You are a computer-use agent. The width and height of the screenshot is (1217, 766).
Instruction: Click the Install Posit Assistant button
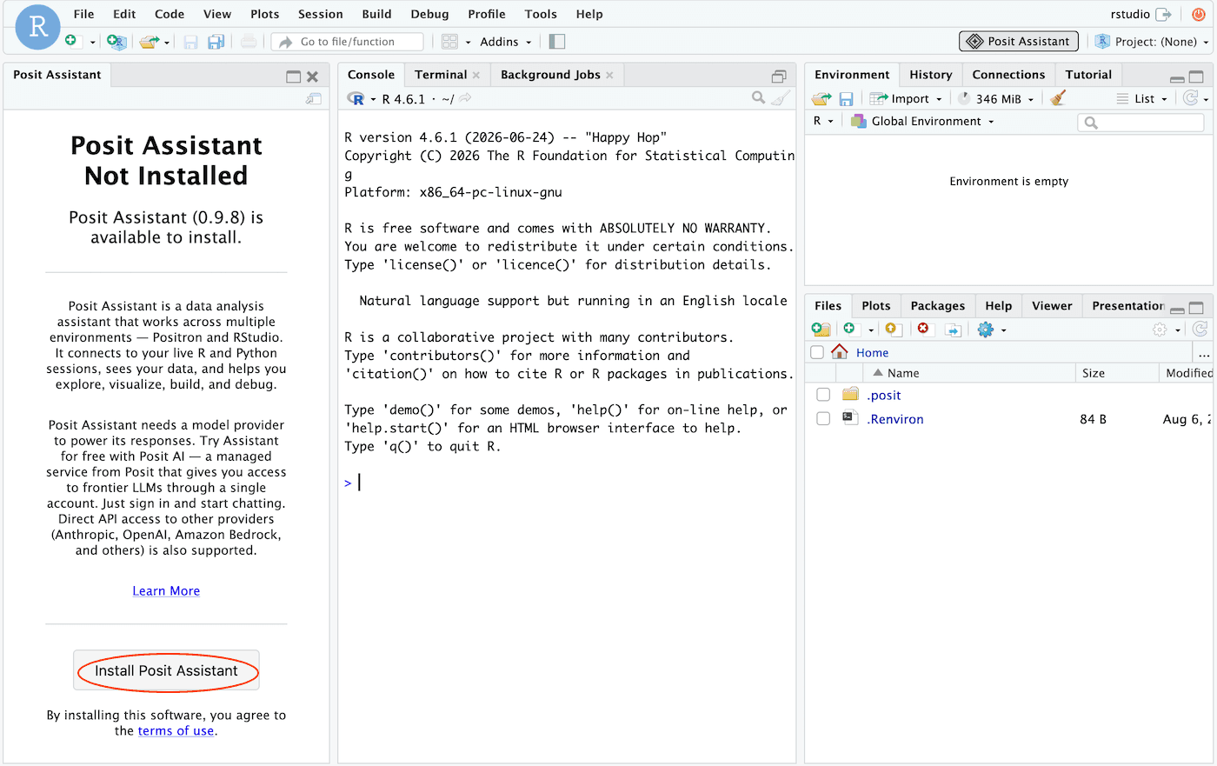(x=166, y=670)
